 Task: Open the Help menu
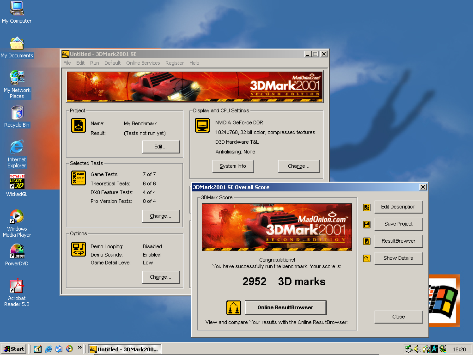click(194, 63)
